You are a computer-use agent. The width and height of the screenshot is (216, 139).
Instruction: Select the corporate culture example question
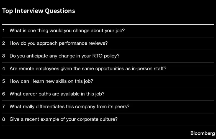(63, 119)
